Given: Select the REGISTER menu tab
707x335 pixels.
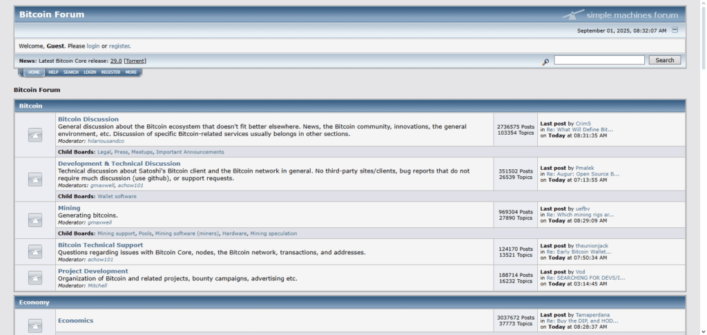Looking at the screenshot, I should click(110, 72).
